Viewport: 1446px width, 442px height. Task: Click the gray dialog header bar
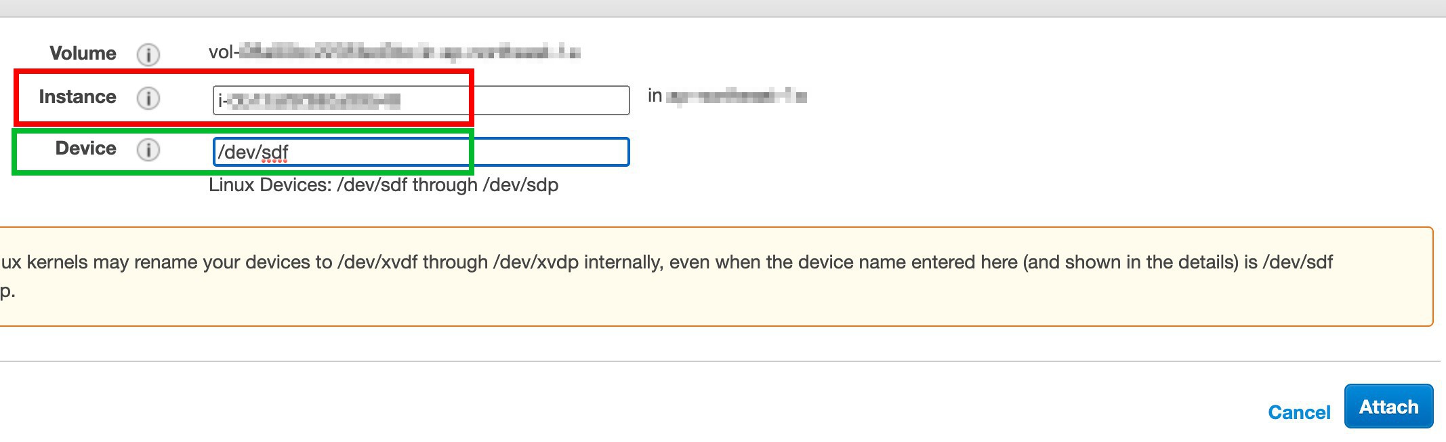723,8
